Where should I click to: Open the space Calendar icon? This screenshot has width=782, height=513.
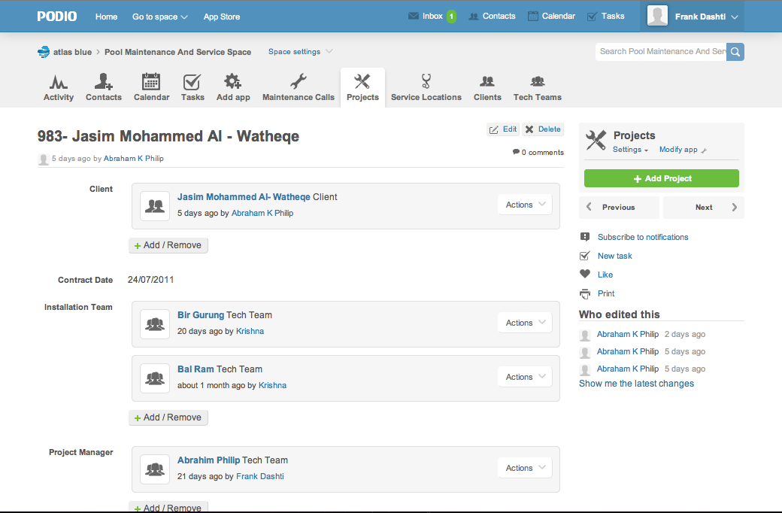[151, 82]
